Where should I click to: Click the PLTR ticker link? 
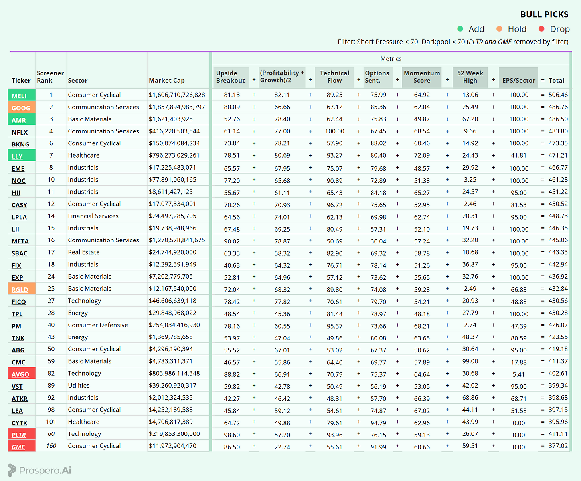[x=19, y=435]
